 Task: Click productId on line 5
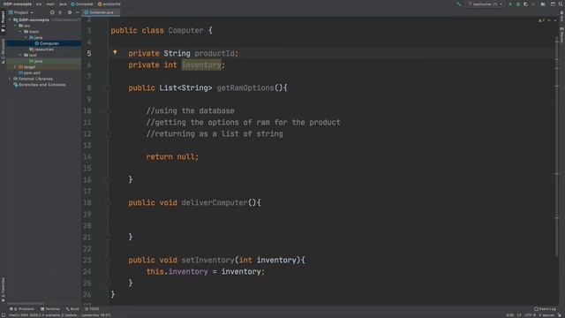click(x=214, y=53)
